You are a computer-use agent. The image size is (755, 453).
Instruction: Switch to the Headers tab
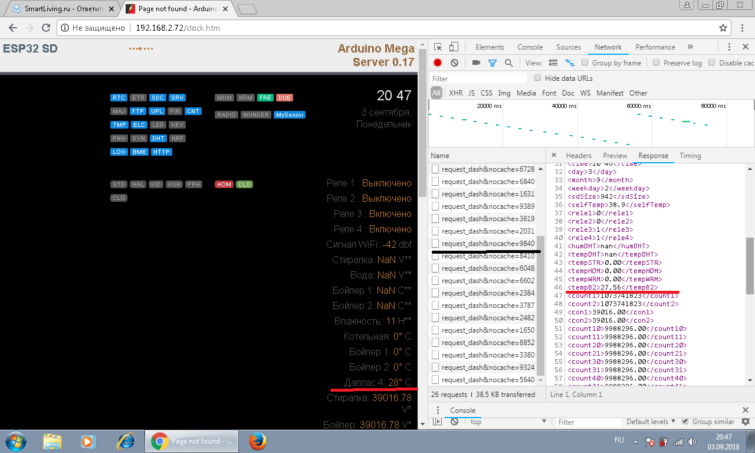tap(578, 156)
